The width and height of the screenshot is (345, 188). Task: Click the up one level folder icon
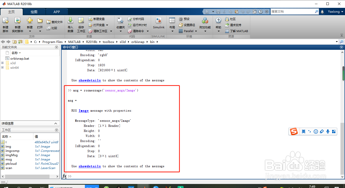click(x=14, y=42)
